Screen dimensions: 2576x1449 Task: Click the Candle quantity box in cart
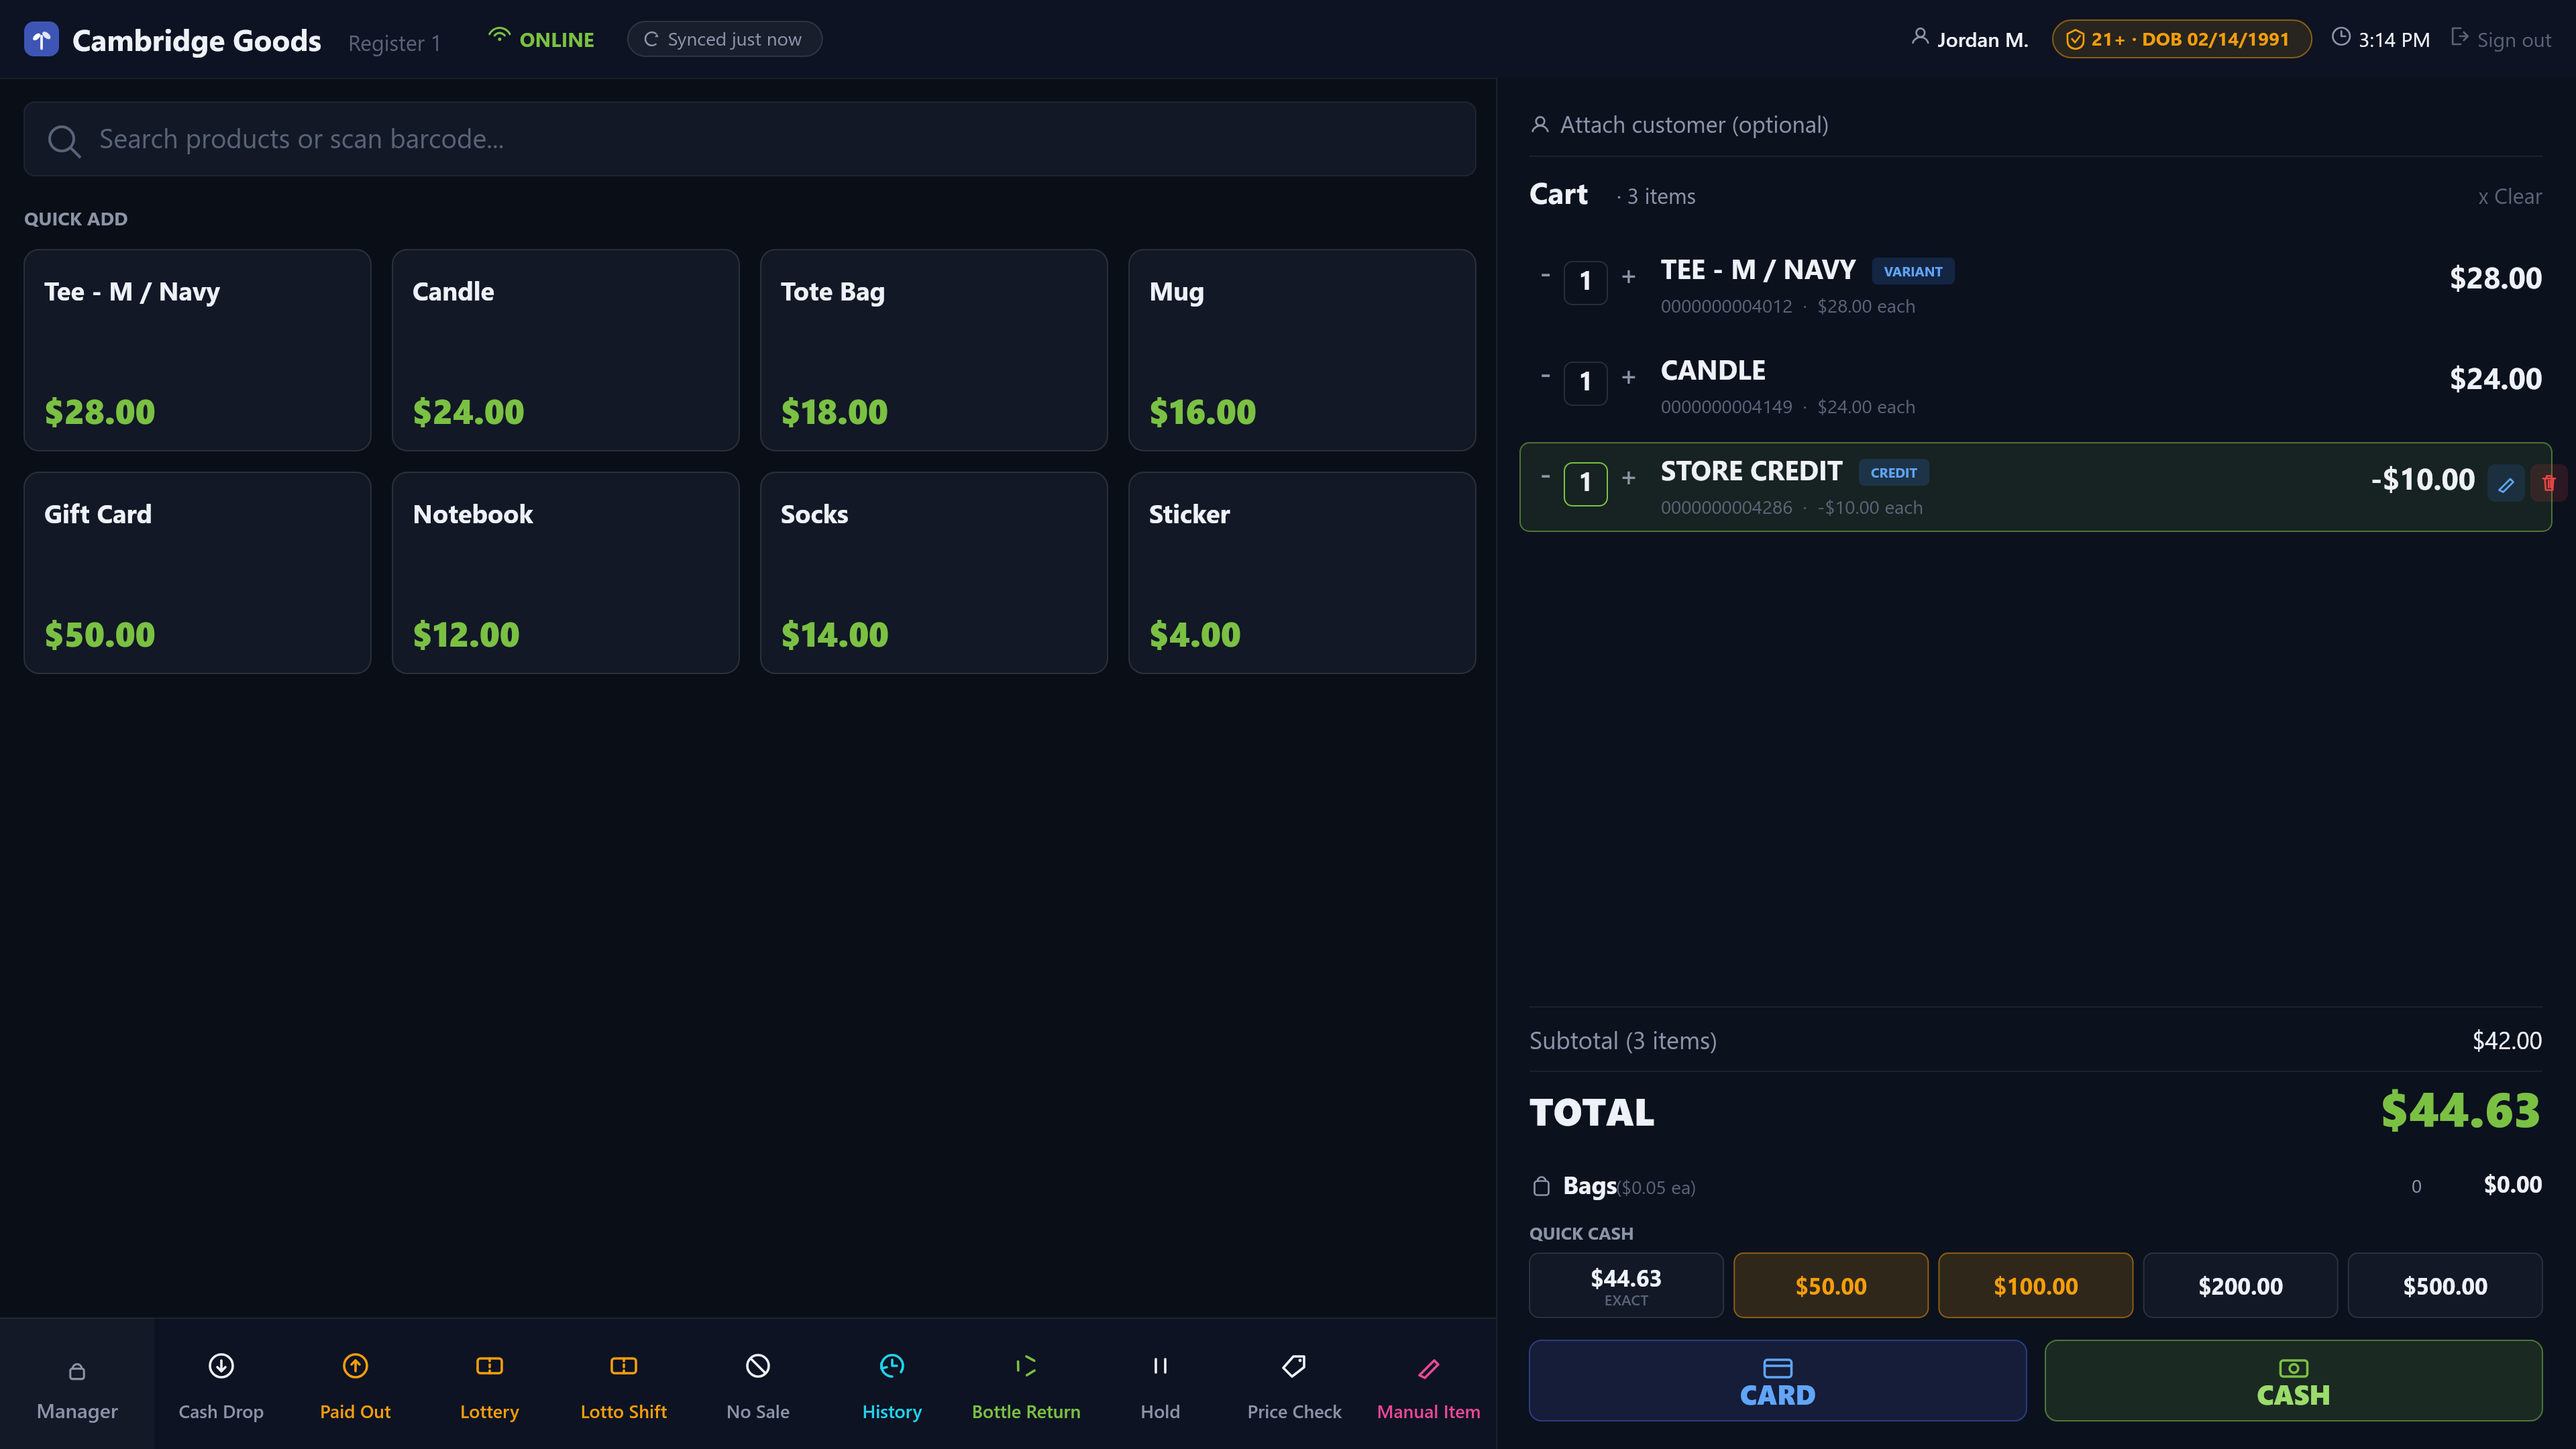[x=1585, y=382]
